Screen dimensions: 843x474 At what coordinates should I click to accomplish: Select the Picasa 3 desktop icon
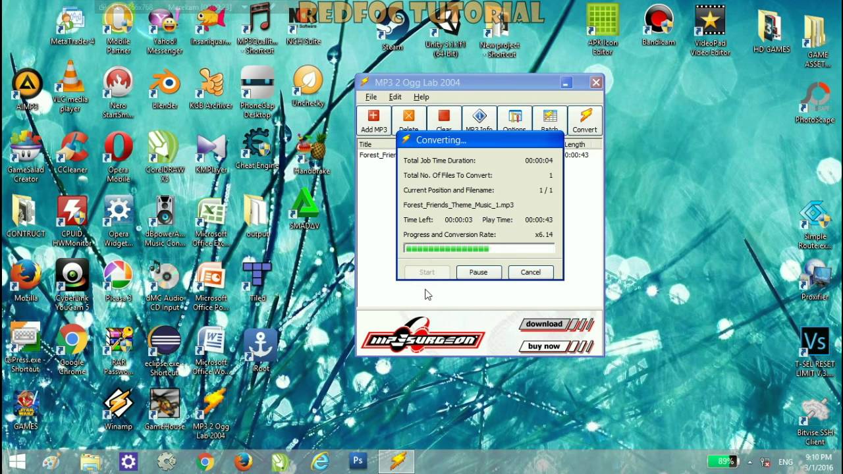click(119, 281)
